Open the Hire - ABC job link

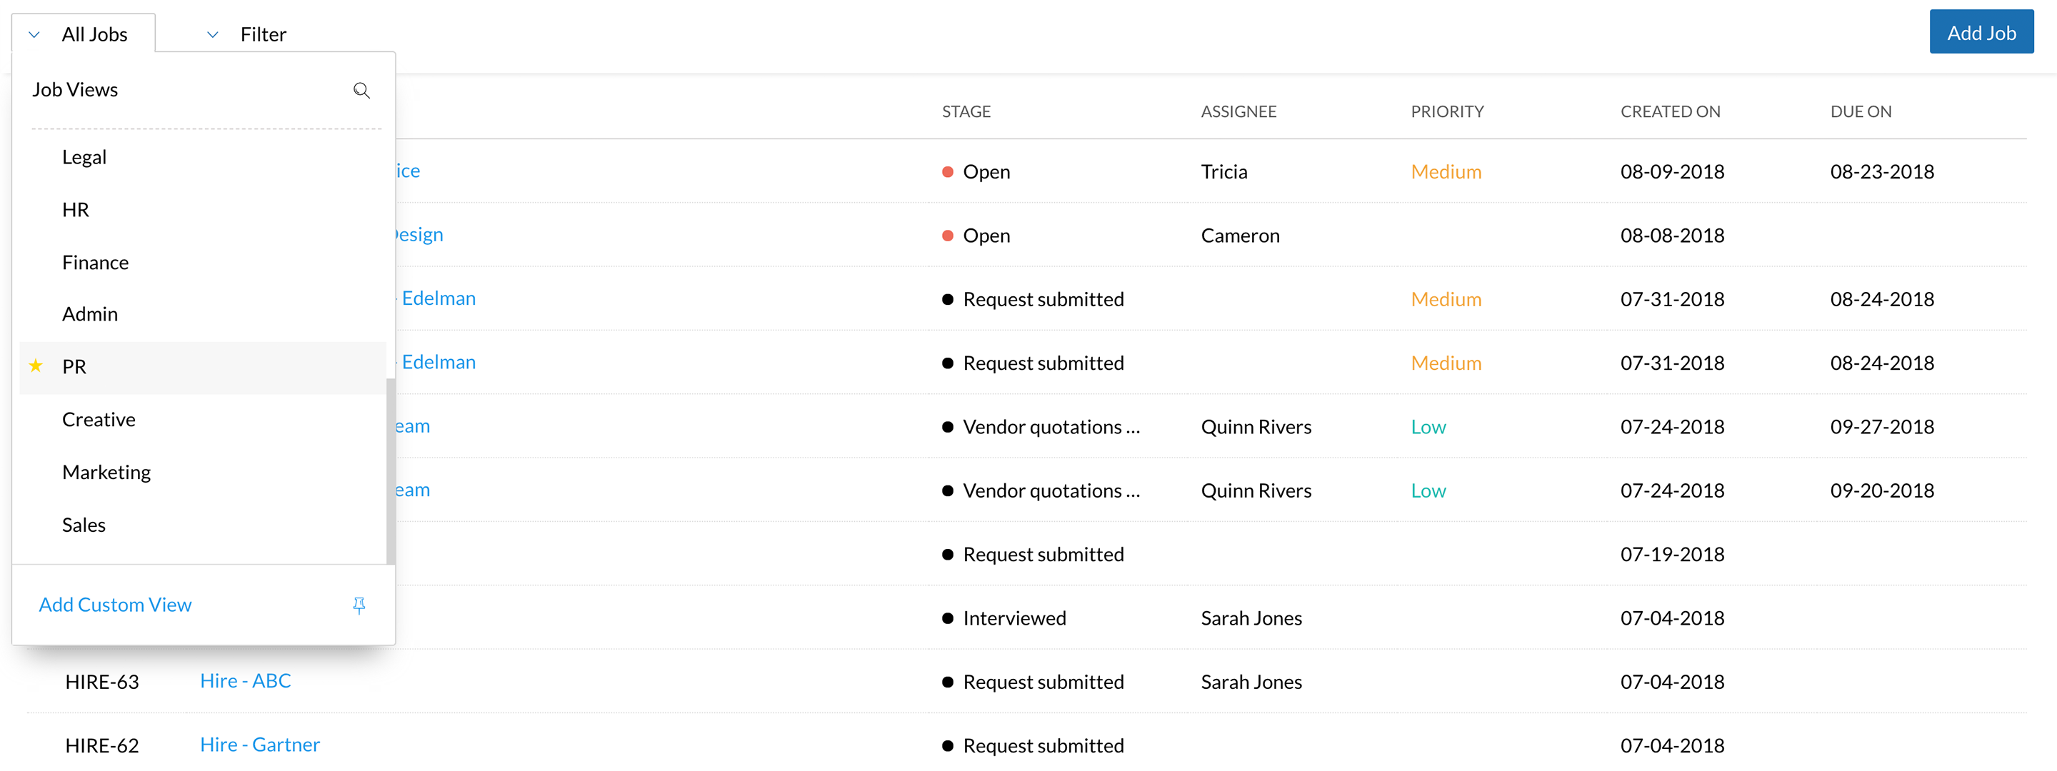coord(245,681)
